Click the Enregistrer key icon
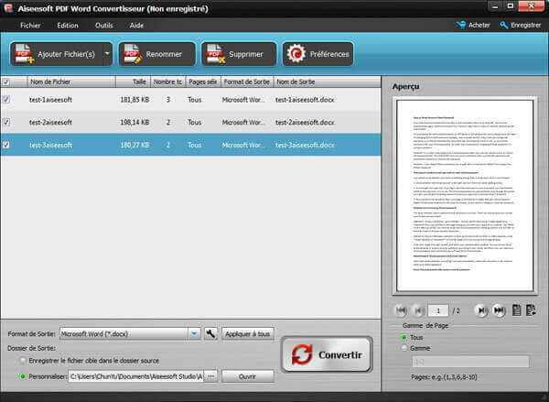The width and height of the screenshot is (549, 402). [503, 25]
